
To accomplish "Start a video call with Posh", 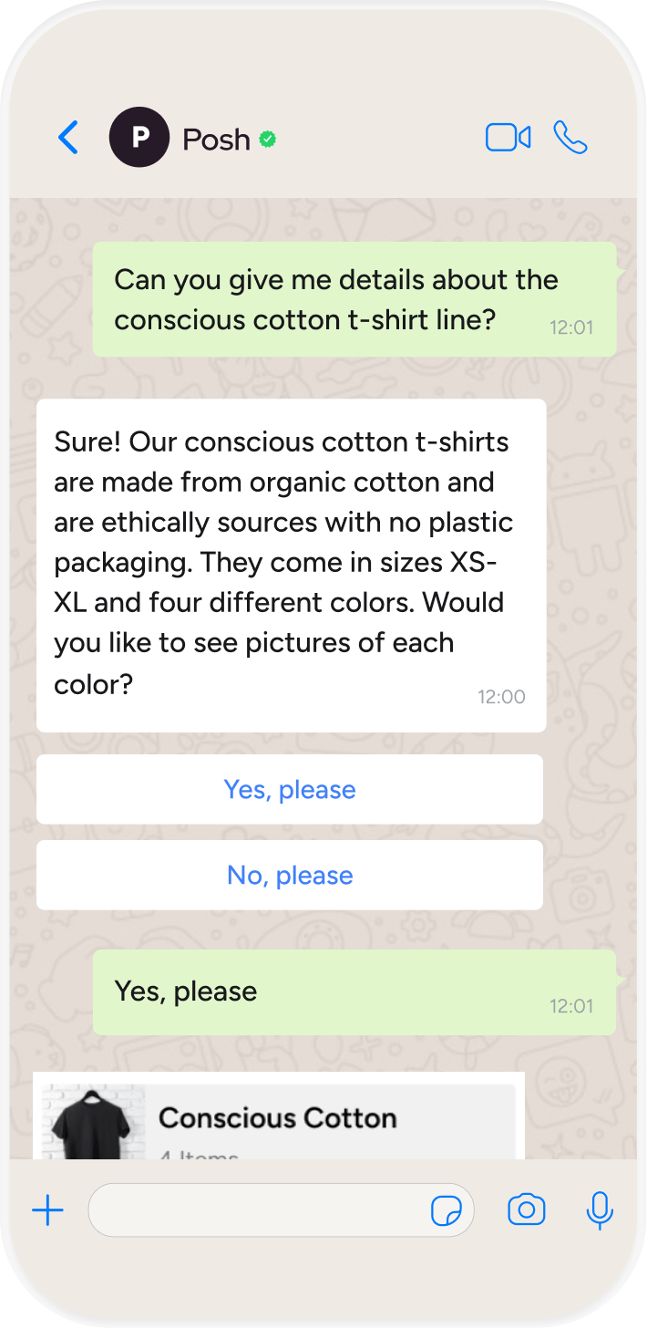I will pyautogui.click(x=508, y=138).
